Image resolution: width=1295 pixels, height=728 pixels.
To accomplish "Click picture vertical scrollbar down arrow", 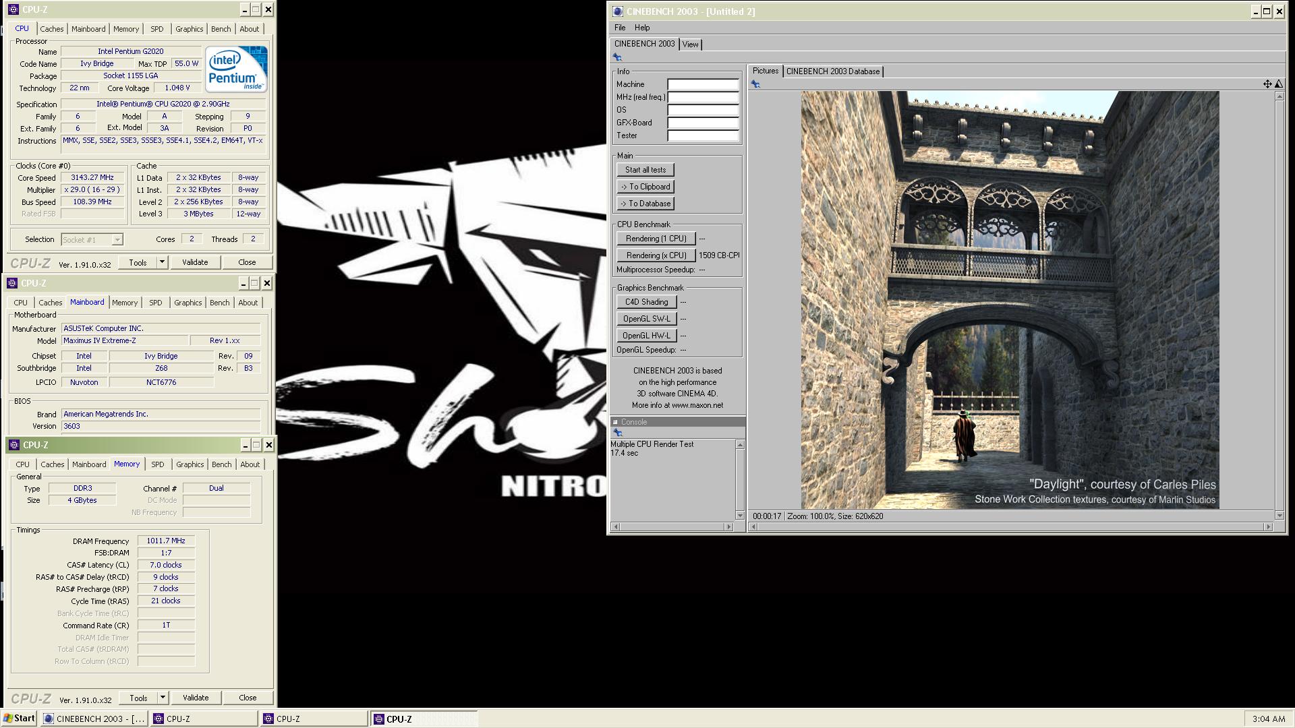I will [x=1279, y=516].
